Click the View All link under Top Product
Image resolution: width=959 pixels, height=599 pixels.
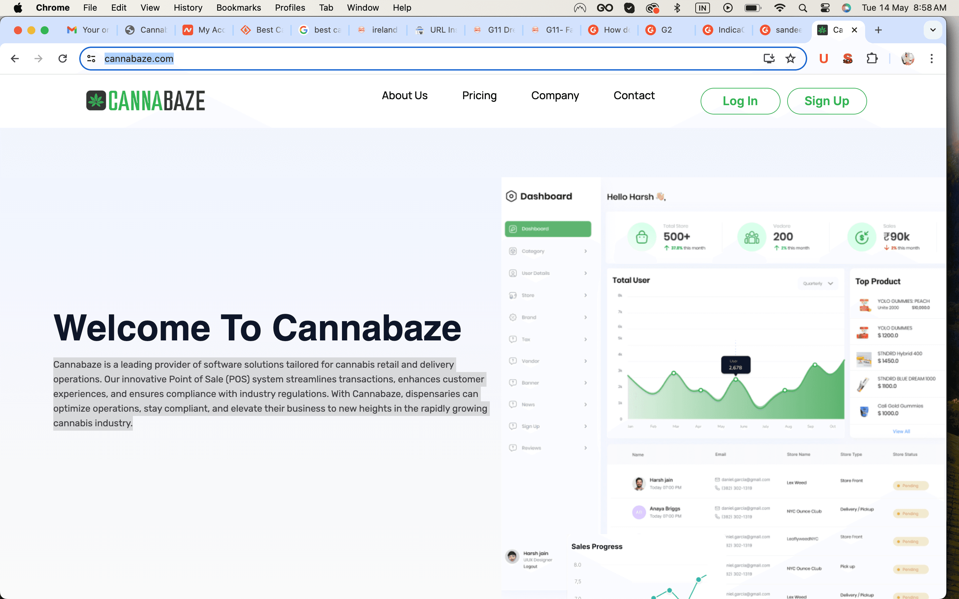[x=901, y=431]
